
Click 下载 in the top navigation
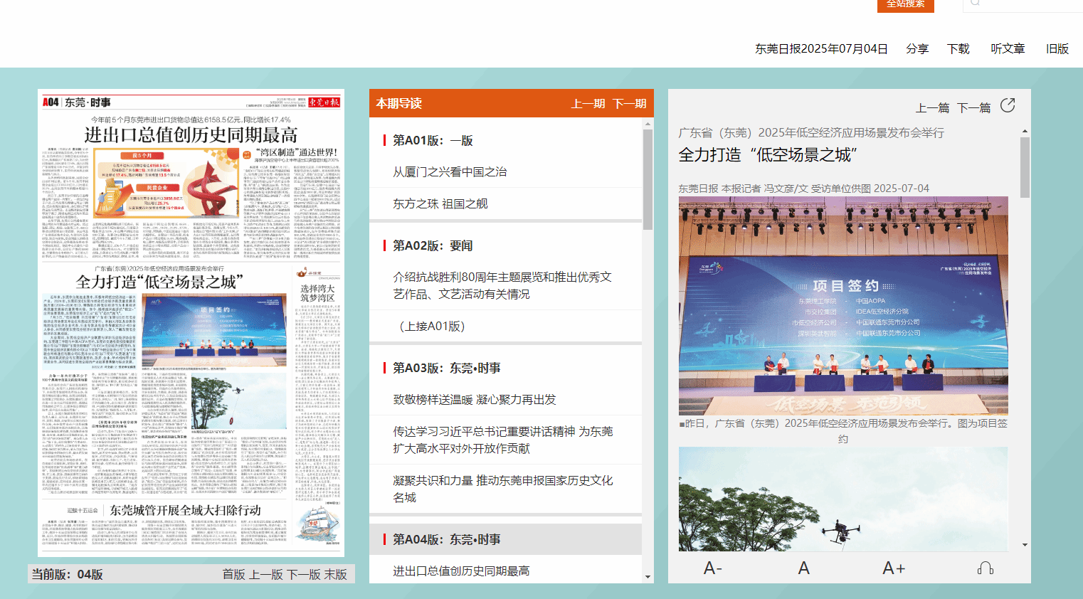(x=958, y=48)
